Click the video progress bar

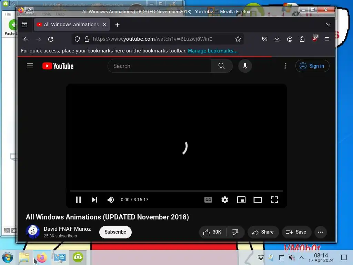tap(176, 191)
